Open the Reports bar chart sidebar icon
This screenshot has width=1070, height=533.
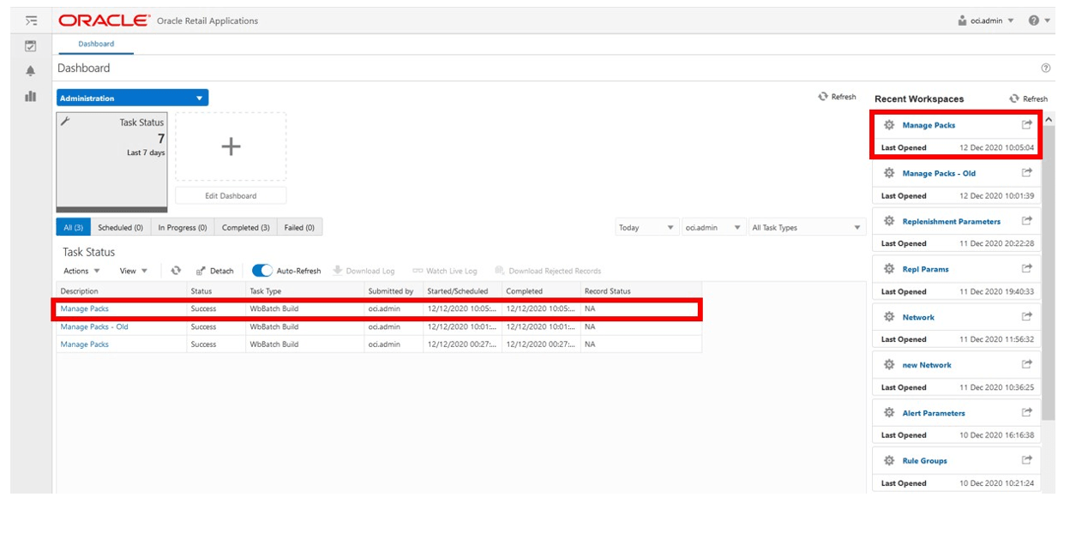31,96
